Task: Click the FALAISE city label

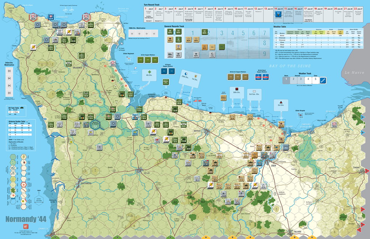Action: pyautogui.click(x=298, y=232)
